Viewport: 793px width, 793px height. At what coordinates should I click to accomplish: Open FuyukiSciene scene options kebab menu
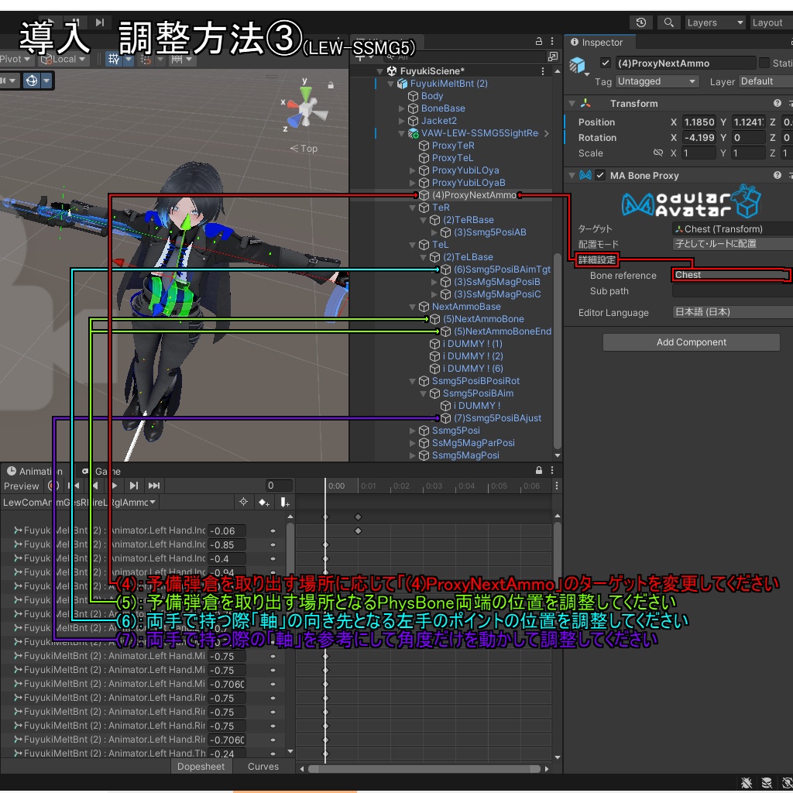pos(543,71)
